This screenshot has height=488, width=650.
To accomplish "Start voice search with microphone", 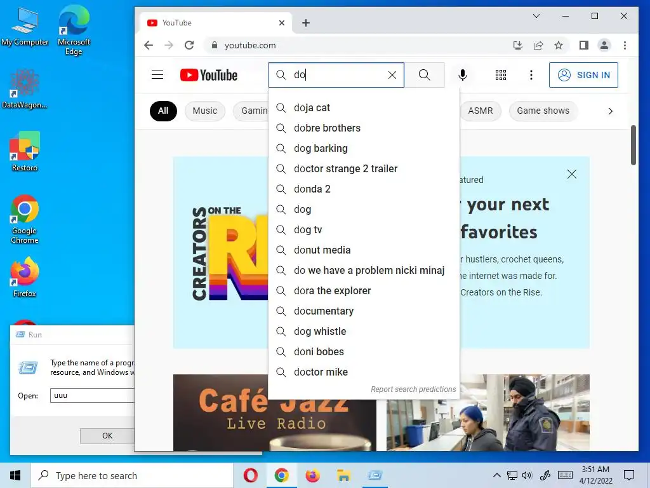I will pyautogui.click(x=463, y=75).
